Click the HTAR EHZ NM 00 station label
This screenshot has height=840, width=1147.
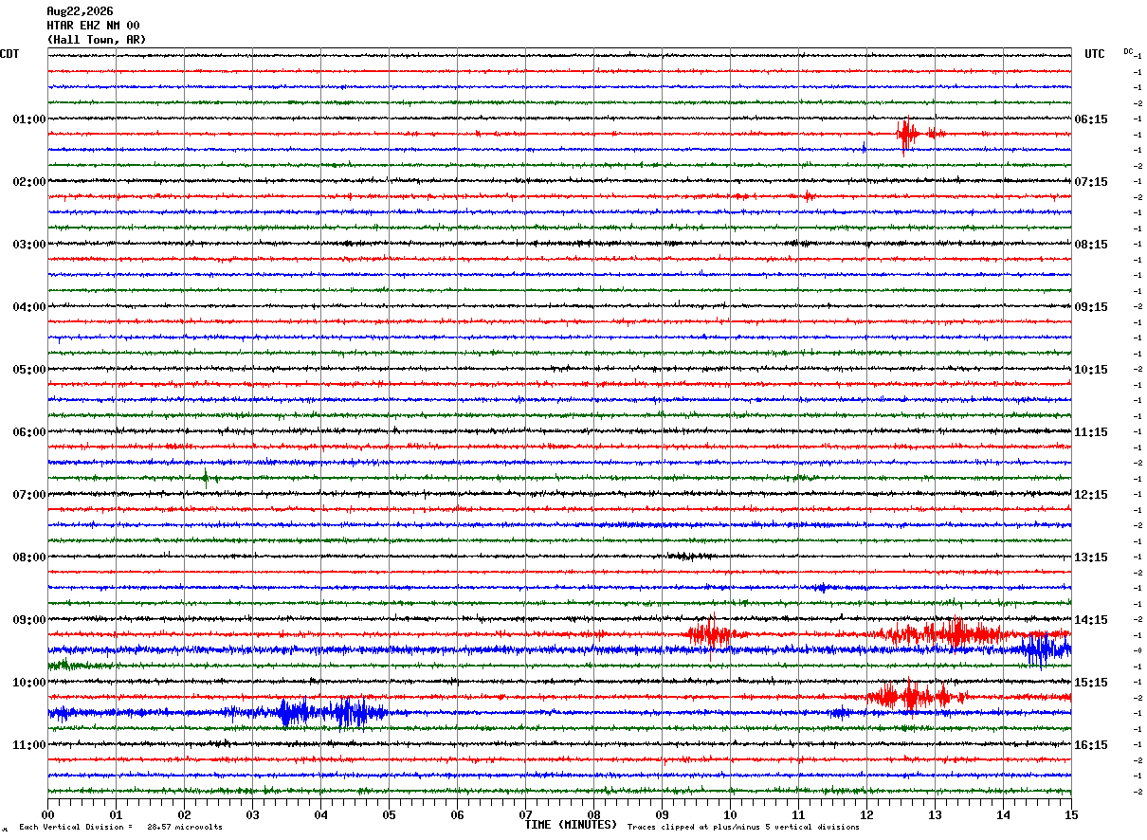(x=93, y=26)
